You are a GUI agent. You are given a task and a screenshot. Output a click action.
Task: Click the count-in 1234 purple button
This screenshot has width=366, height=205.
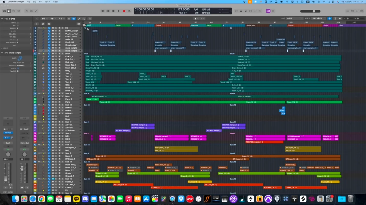268,11
